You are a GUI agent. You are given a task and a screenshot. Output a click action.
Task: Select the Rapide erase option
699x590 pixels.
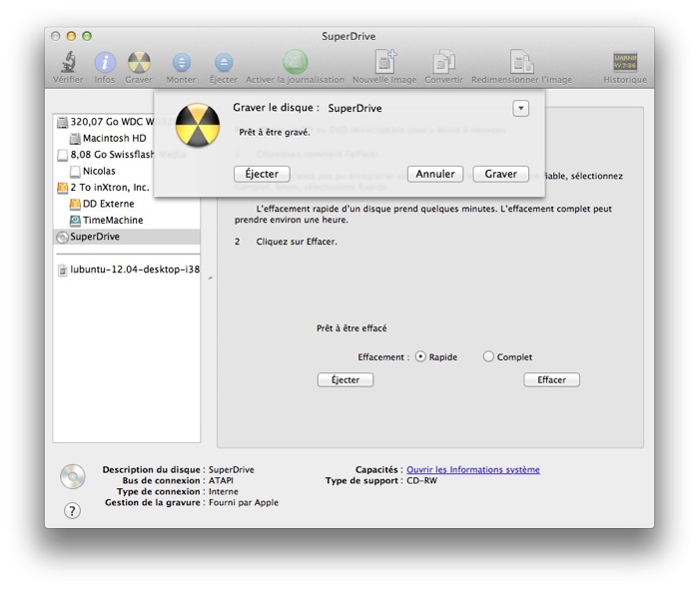click(420, 357)
